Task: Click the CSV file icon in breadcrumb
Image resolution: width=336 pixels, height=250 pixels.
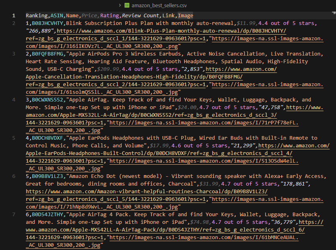Action: click(127, 5)
